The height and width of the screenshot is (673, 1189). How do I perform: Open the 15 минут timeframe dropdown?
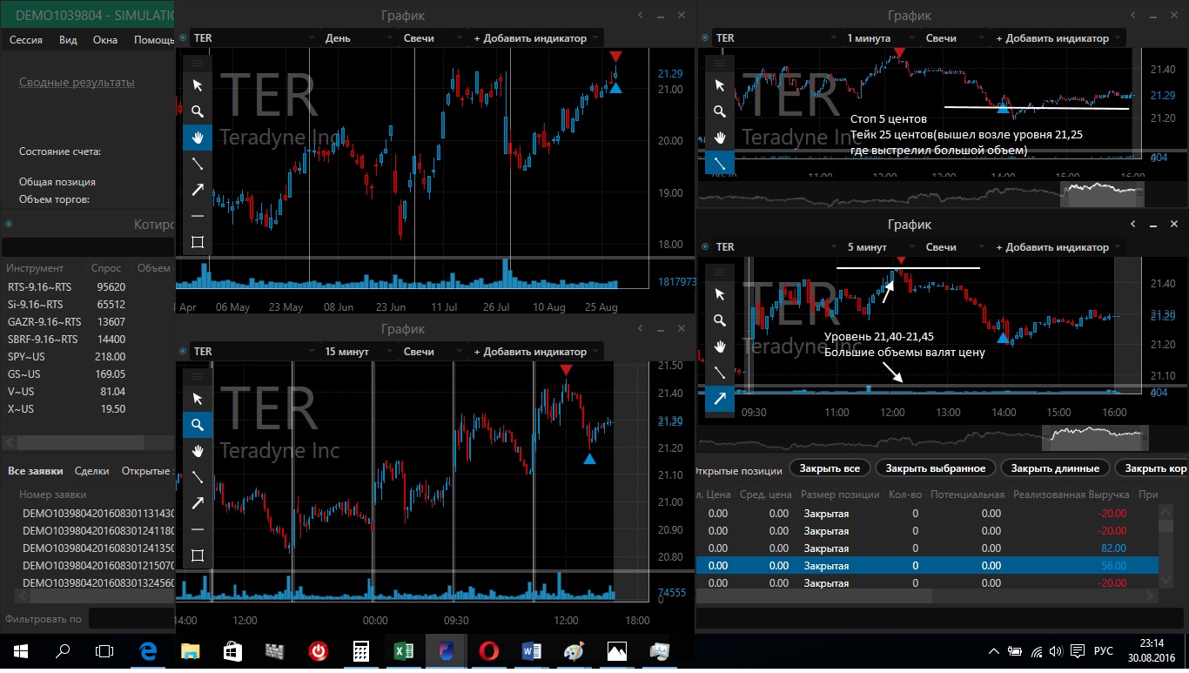pos(359,352)
